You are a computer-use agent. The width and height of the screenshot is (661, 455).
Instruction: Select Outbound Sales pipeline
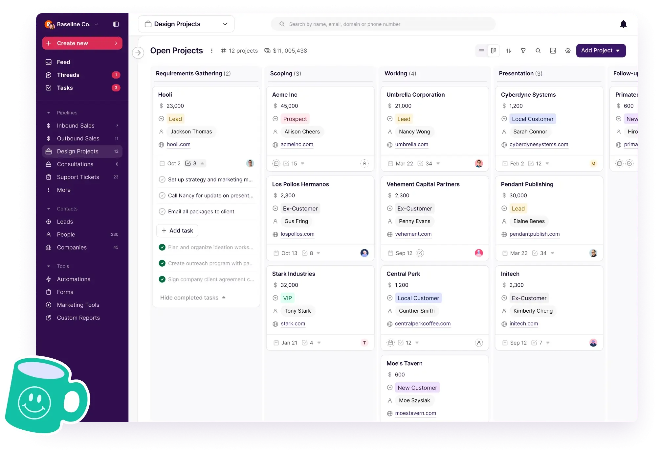click(82, 138)
